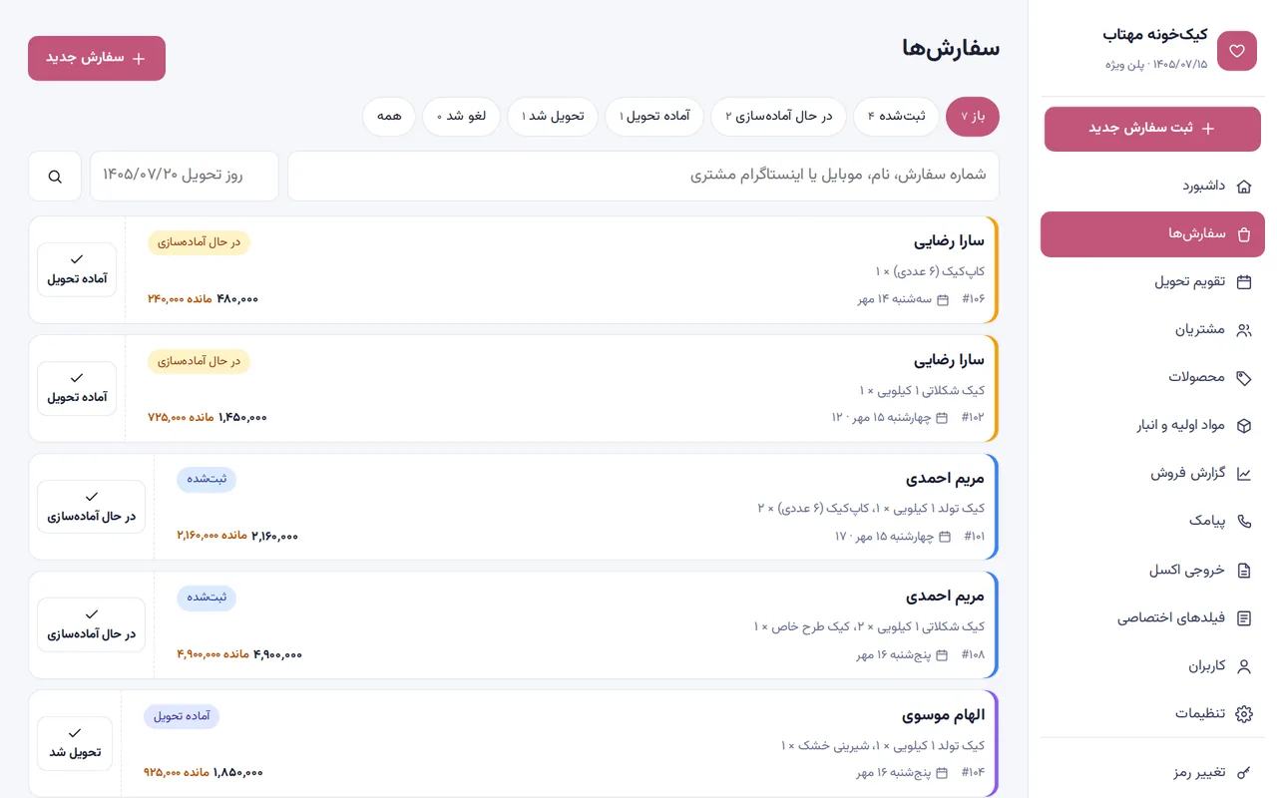Screen dimensions: 1277x798
Task: Click the خروجی اکسل file icon
Action: (1243, 571)
